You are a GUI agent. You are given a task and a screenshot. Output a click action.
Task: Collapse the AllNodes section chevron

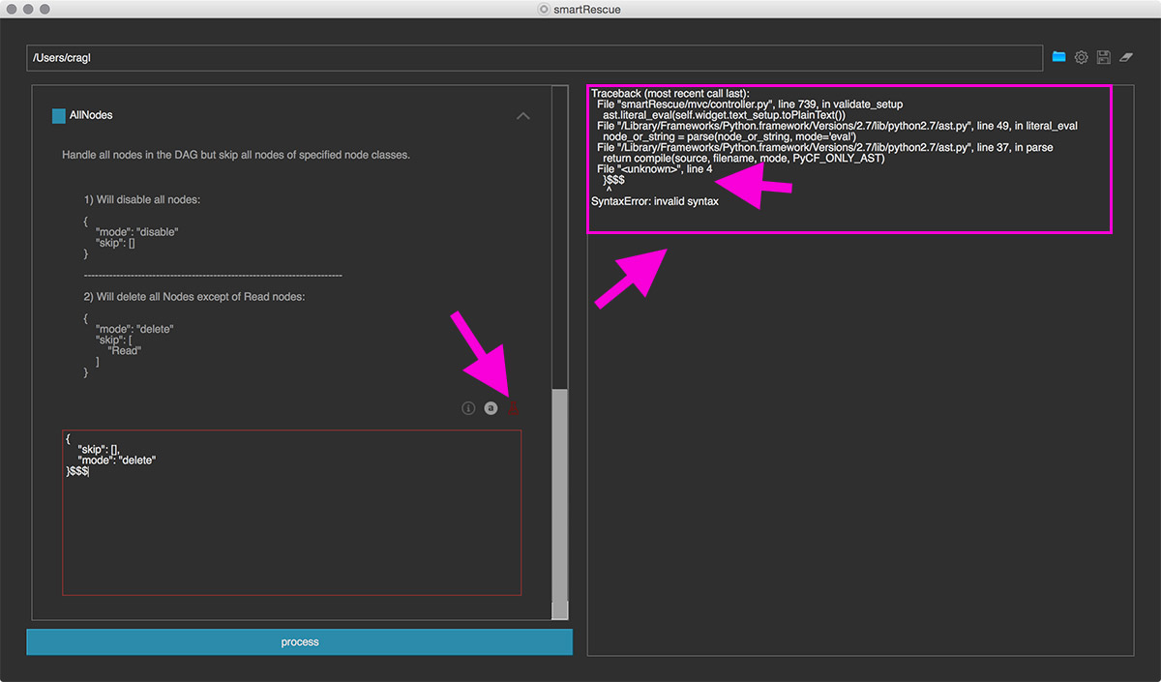[x=522, y=116]
